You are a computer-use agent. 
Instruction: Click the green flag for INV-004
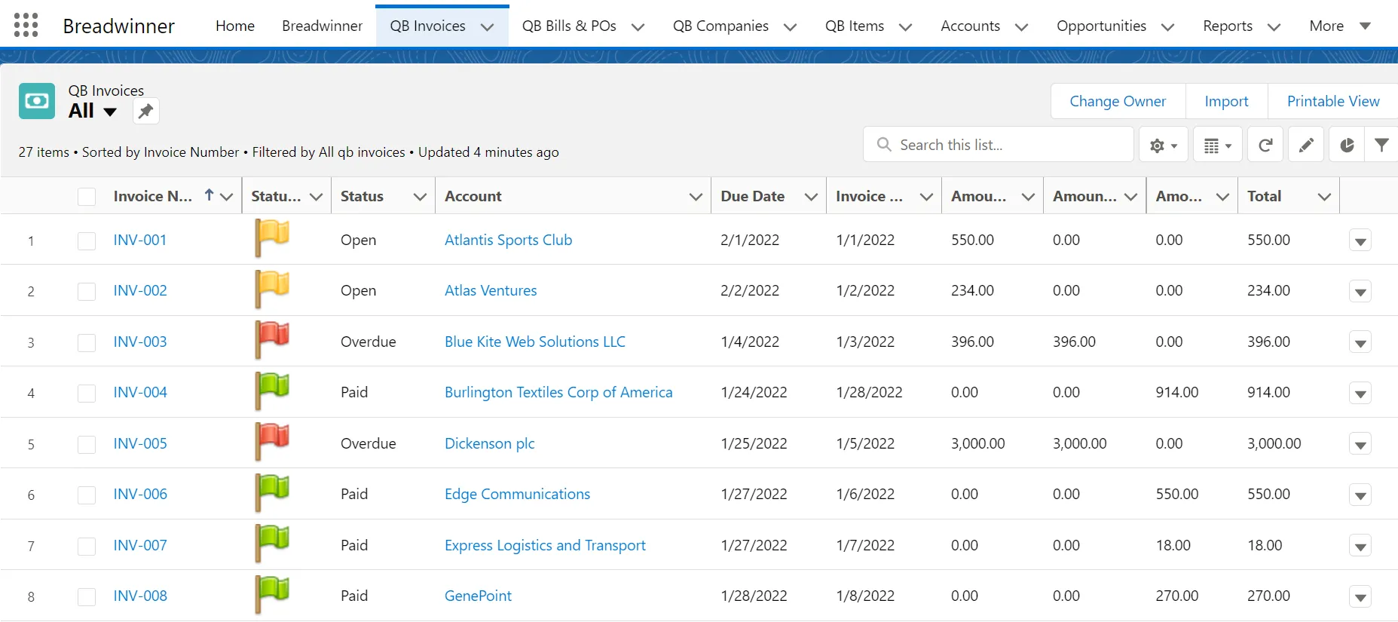tap(272, 391)
